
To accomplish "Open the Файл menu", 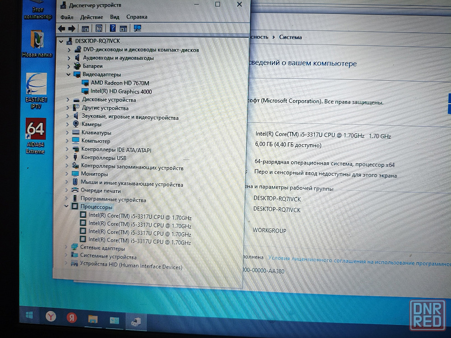I will 67,17.
